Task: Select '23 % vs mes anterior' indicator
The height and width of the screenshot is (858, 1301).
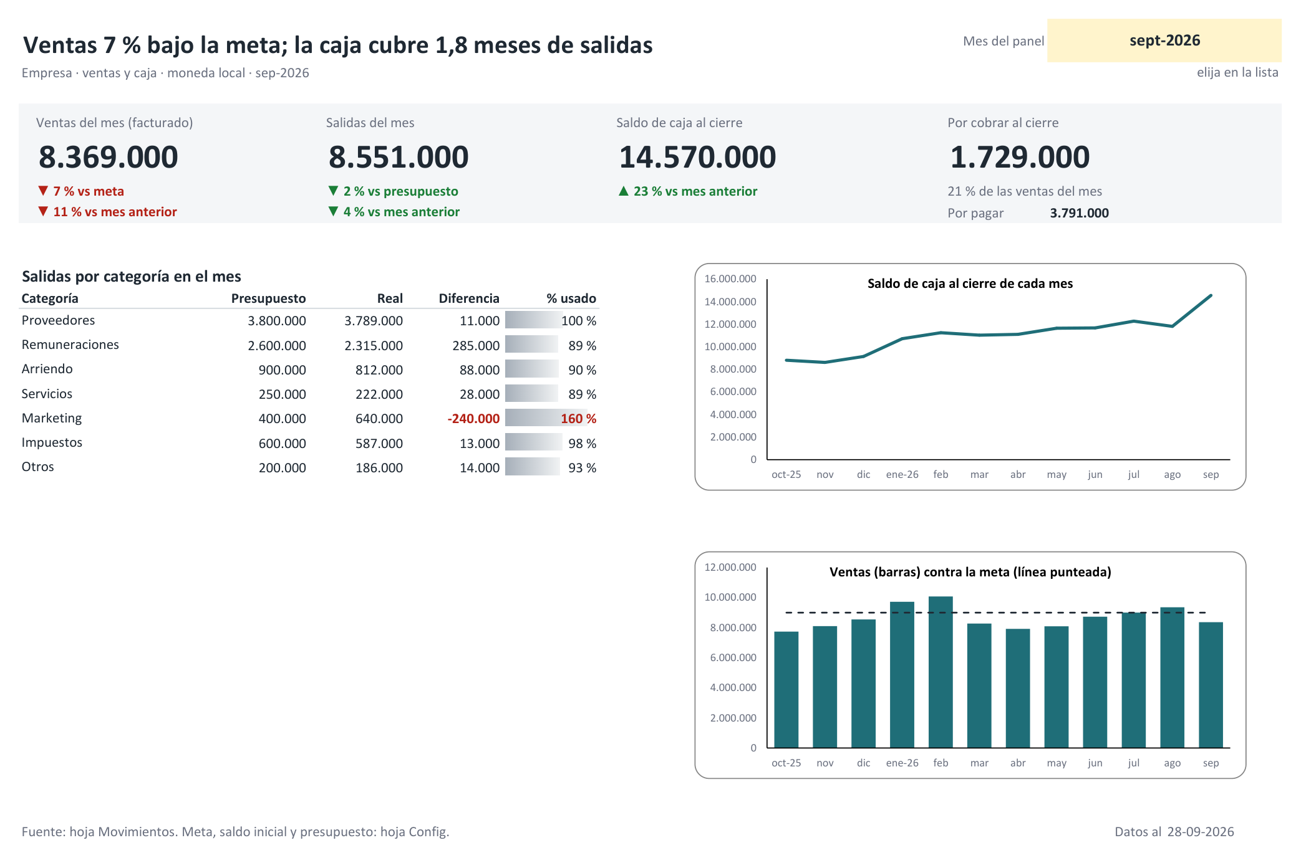Action: click(687, 191)
